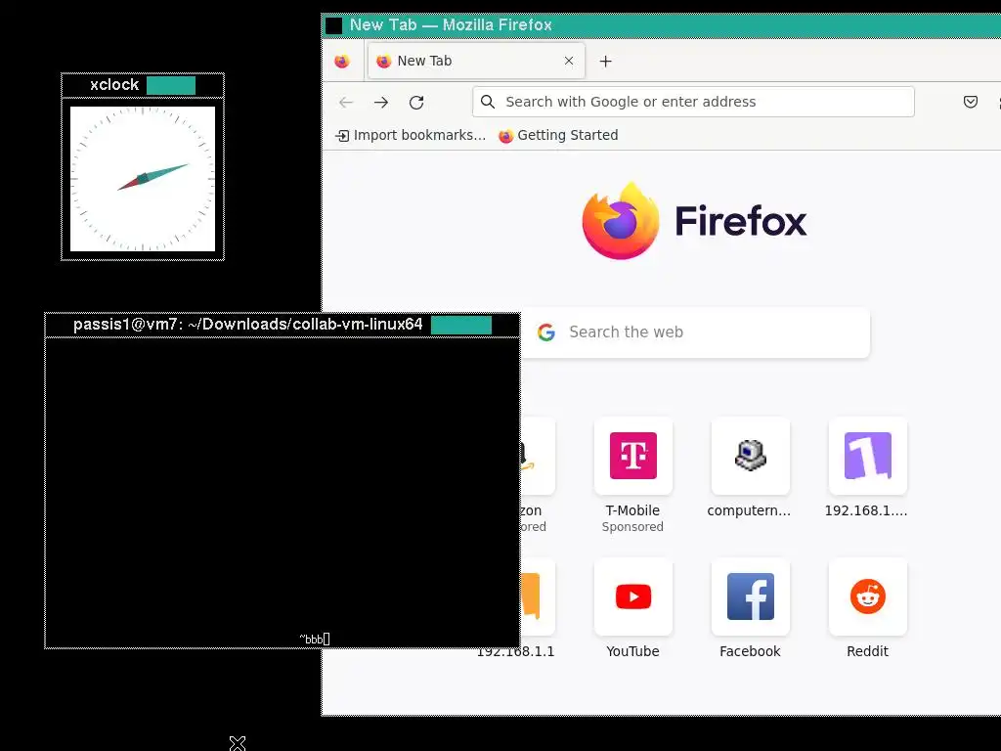Open the YouTube shortcut tile

[633, 596]
